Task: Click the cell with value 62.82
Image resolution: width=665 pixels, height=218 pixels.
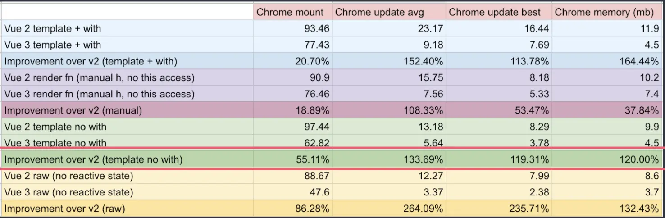Action: click(x=293, y=142)
